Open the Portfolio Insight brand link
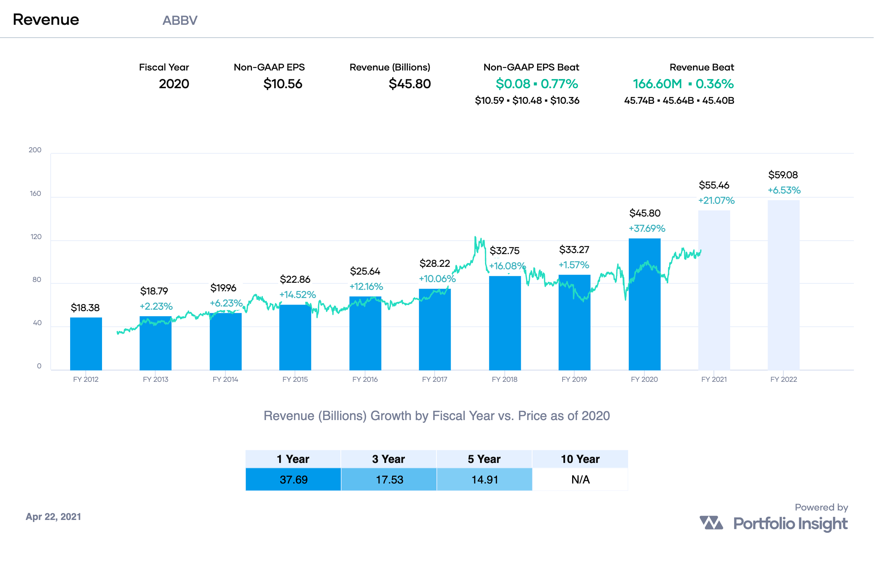Image resolution: width=874 pixels, height=566 pixels. click(x=790, y=524)
